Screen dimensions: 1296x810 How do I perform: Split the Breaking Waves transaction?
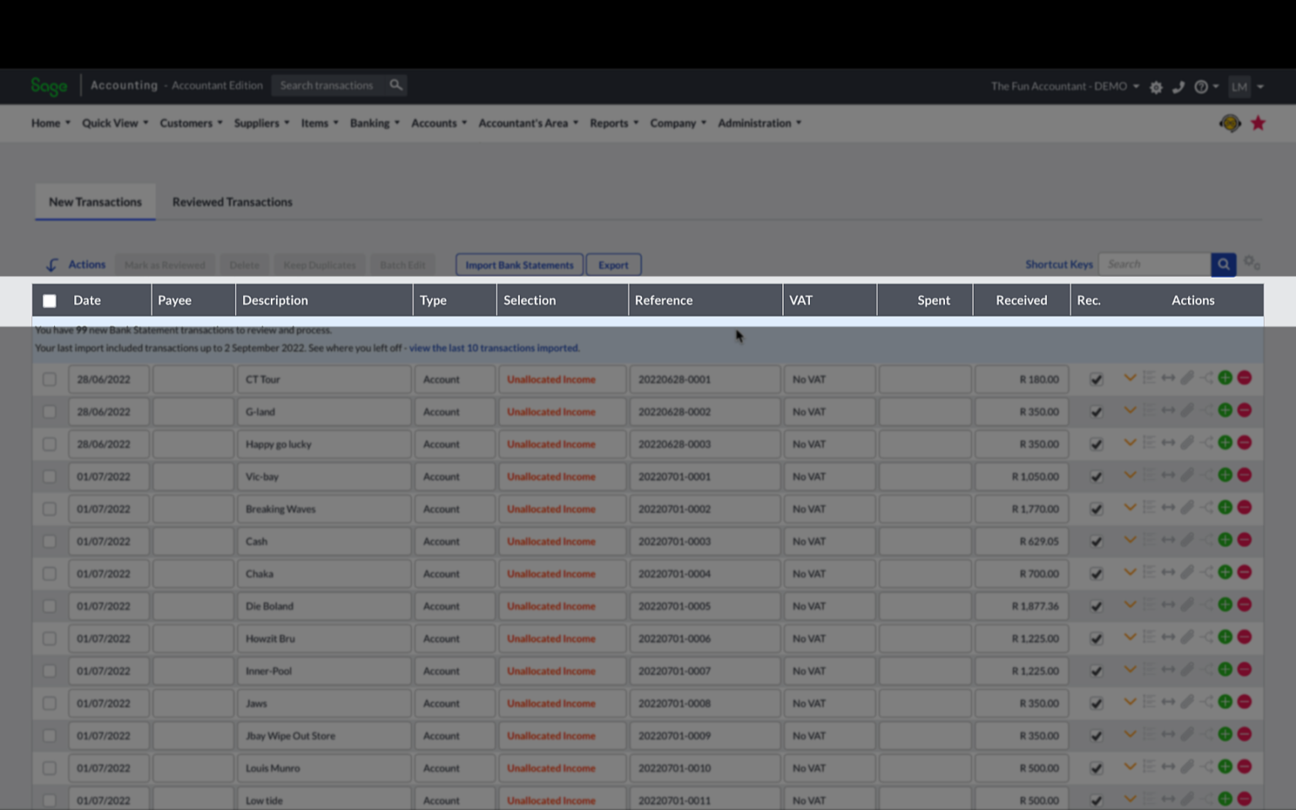(1206, 507)
